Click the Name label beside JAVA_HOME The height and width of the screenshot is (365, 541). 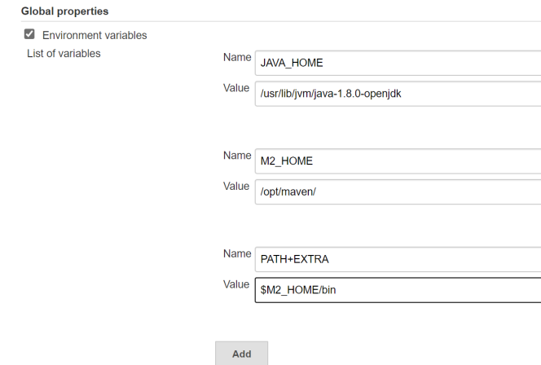237,57
